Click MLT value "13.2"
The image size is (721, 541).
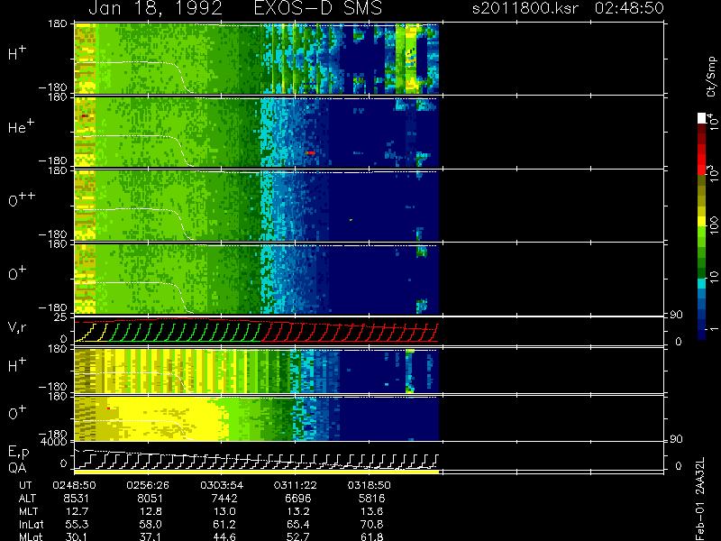coord(298,511)
